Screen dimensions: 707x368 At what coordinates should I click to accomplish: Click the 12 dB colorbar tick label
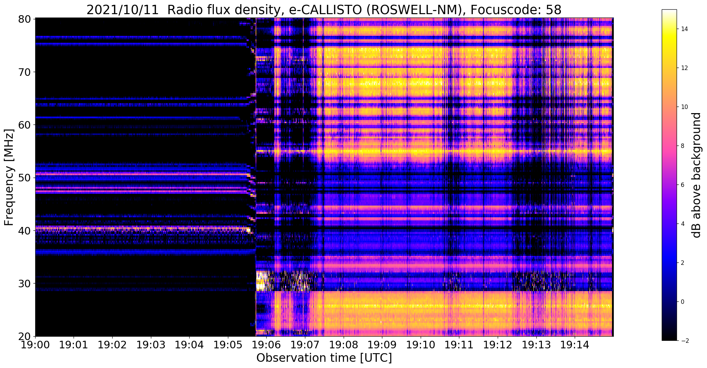684,68
